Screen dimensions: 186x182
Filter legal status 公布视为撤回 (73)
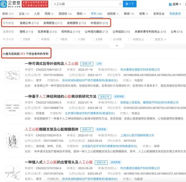(x=96, y=32)
